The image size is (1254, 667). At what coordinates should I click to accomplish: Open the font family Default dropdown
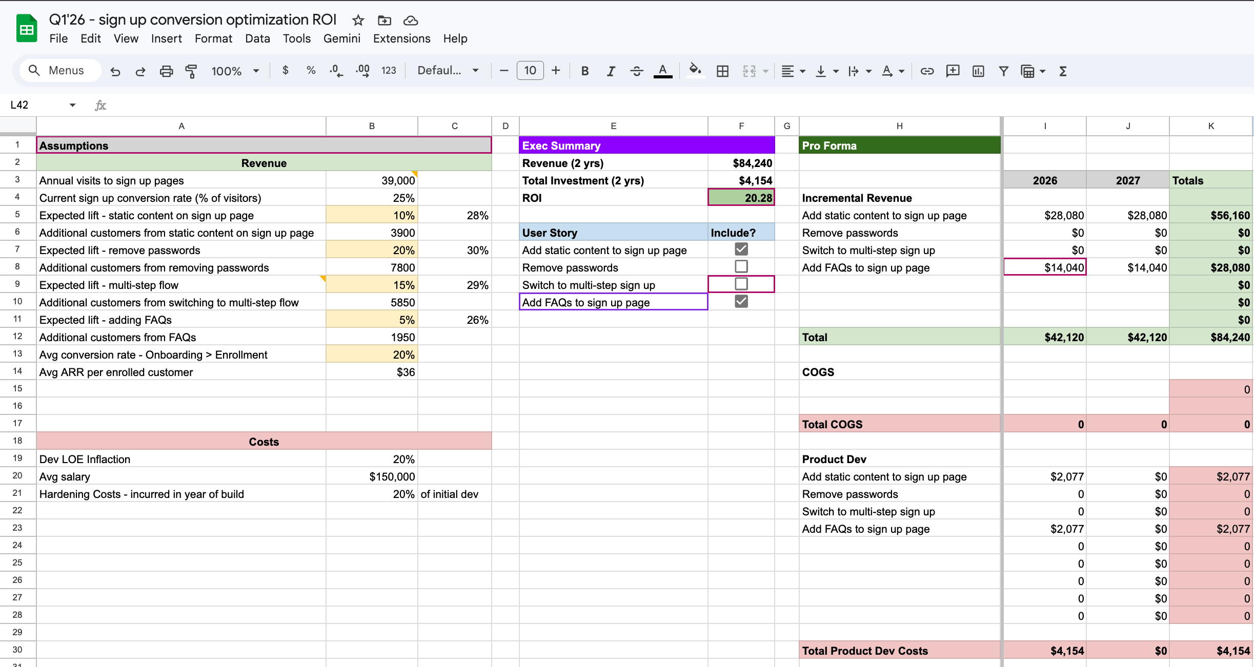coord(448,71)
